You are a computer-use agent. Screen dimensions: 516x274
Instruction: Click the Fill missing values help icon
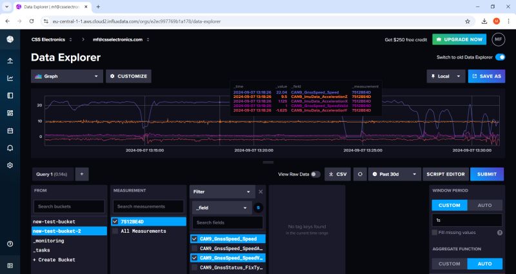[499, 233]
